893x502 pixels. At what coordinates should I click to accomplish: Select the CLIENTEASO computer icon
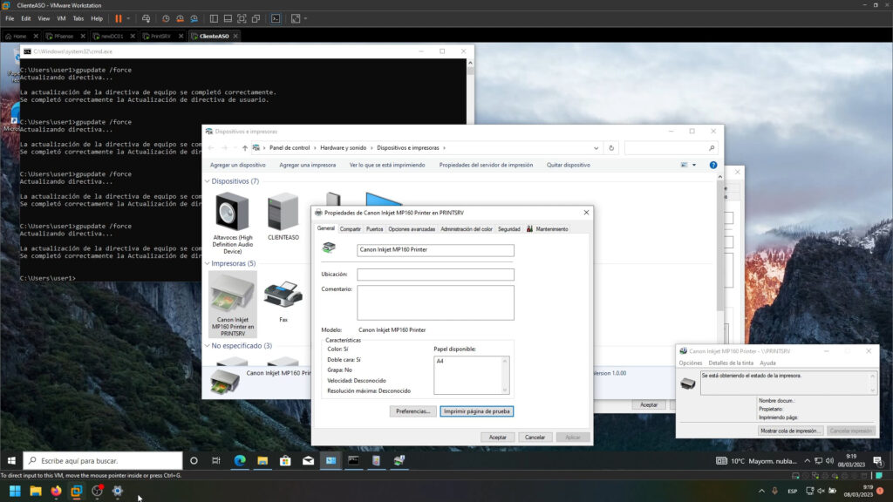click(283, 212)
